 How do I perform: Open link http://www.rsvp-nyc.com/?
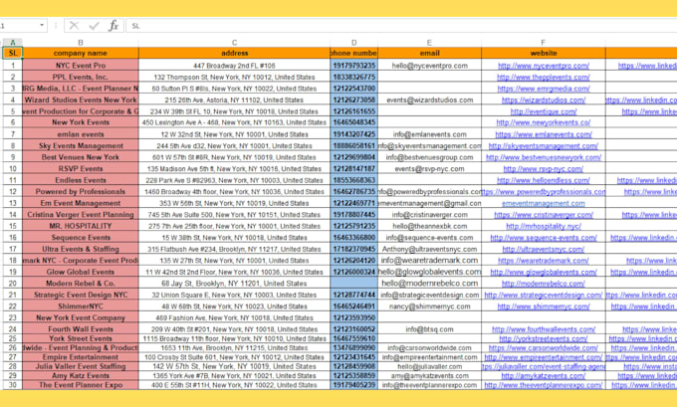click(544, 169)
